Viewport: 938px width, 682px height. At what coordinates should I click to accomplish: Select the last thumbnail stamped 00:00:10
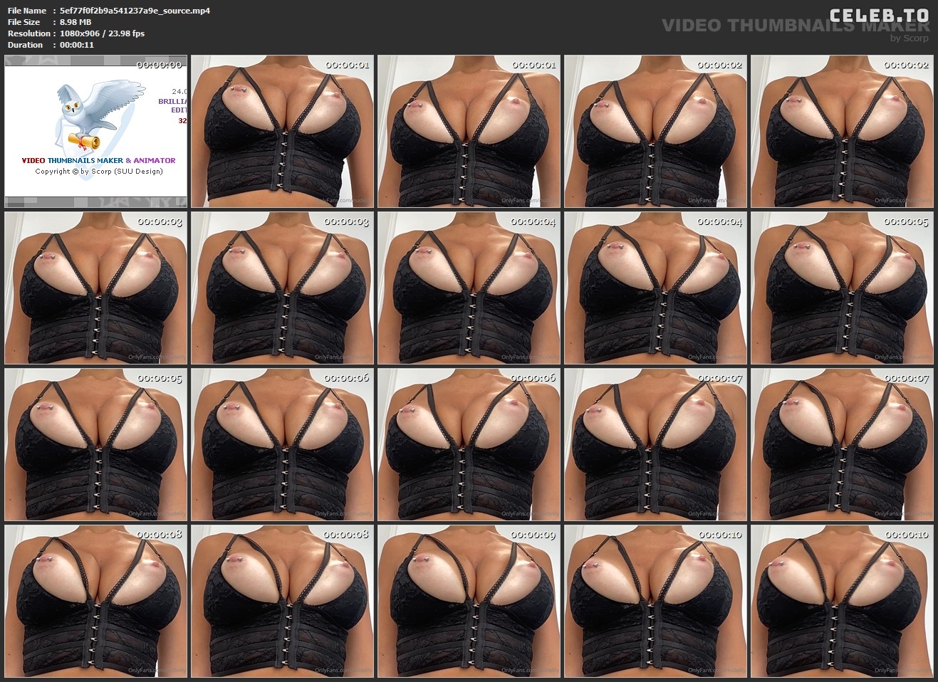click(x=842, y=601)
